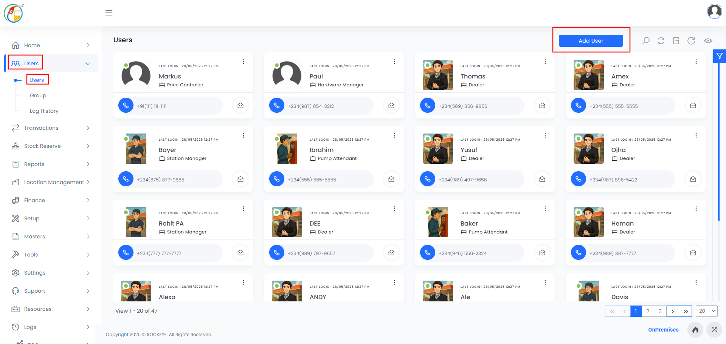Call Amex using the phone icon
Screen dimensions: 726x344
[579, 106]
